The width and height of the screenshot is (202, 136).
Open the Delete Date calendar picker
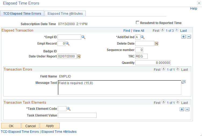click(156, 44)
